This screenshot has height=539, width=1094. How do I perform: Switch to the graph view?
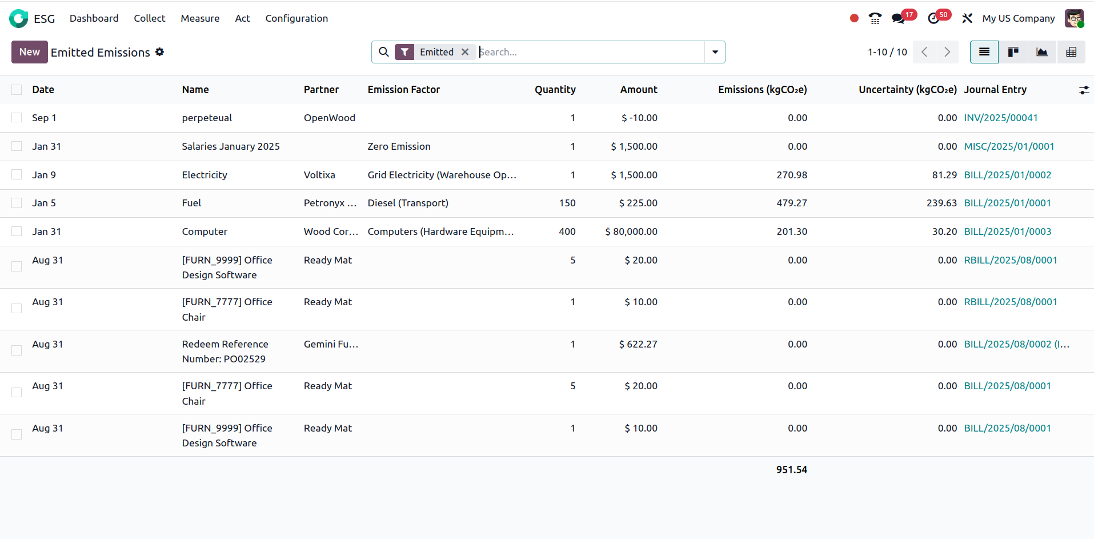(x=1042, y=52)
